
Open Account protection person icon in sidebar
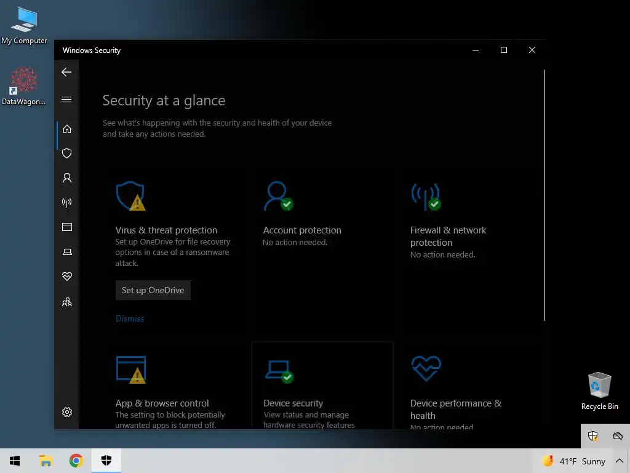click(x=66, y=178)
